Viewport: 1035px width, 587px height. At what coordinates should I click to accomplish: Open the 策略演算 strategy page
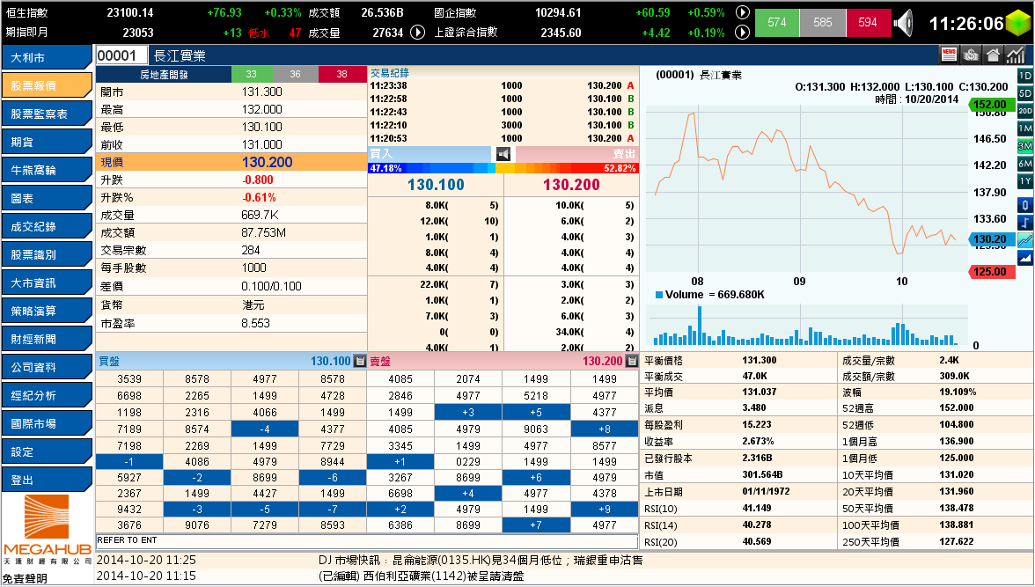[x=46, y=311]
